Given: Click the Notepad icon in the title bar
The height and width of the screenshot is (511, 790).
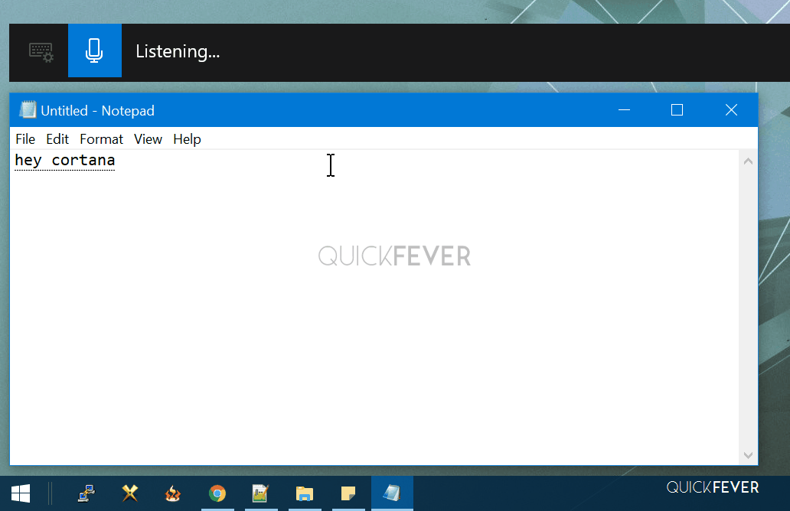Looking at the screenshot, I should (28, 109).
